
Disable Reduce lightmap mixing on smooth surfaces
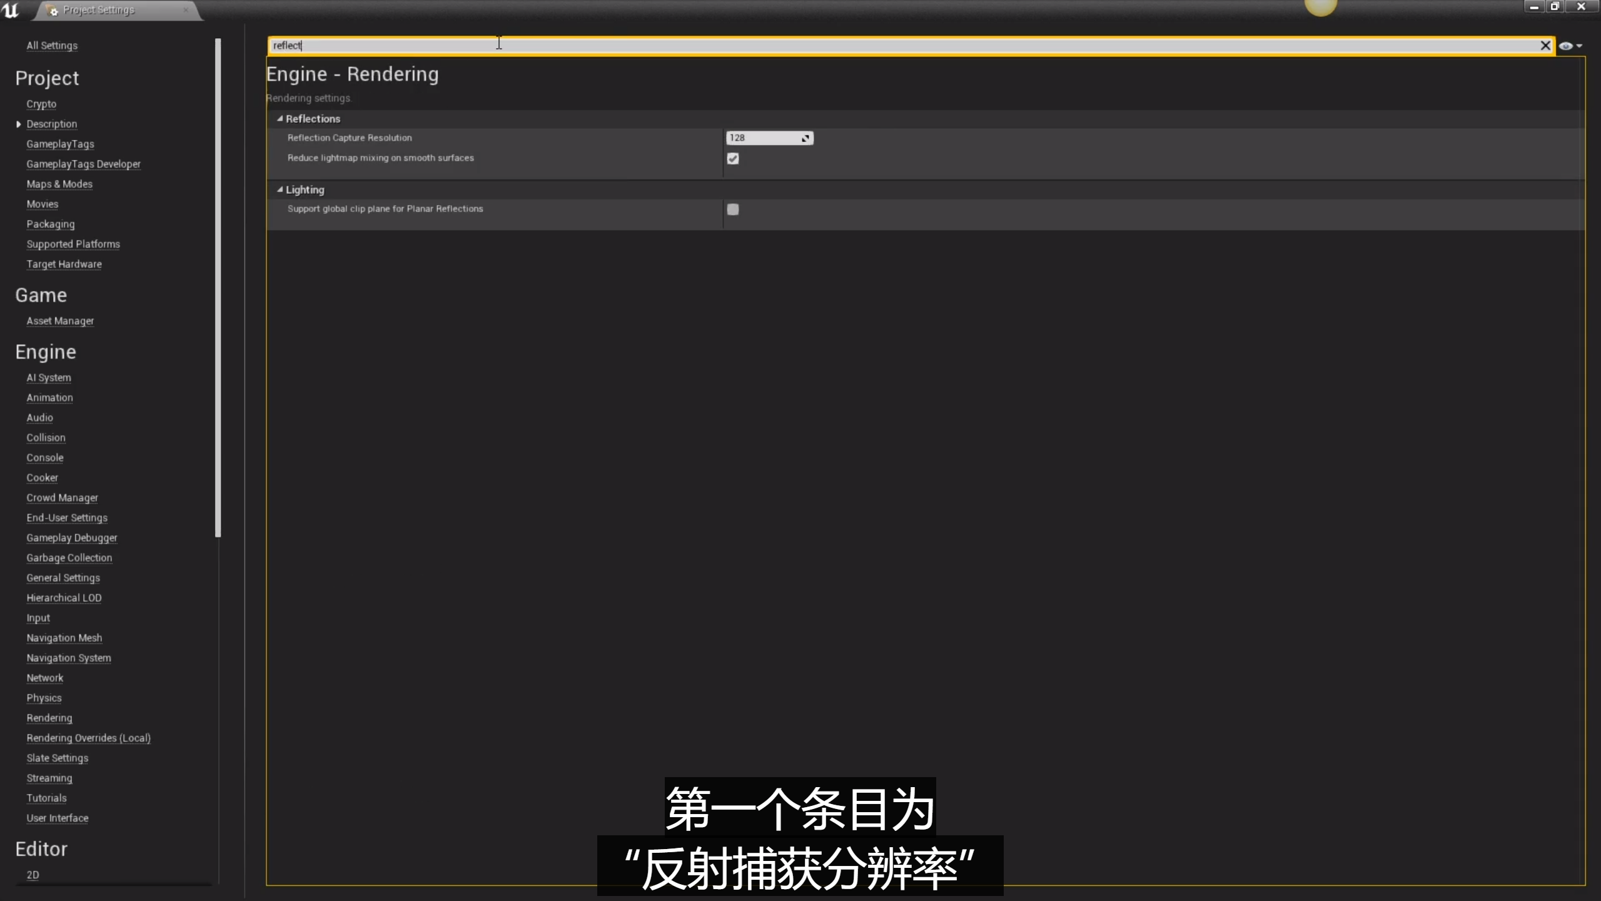point(733,159)
